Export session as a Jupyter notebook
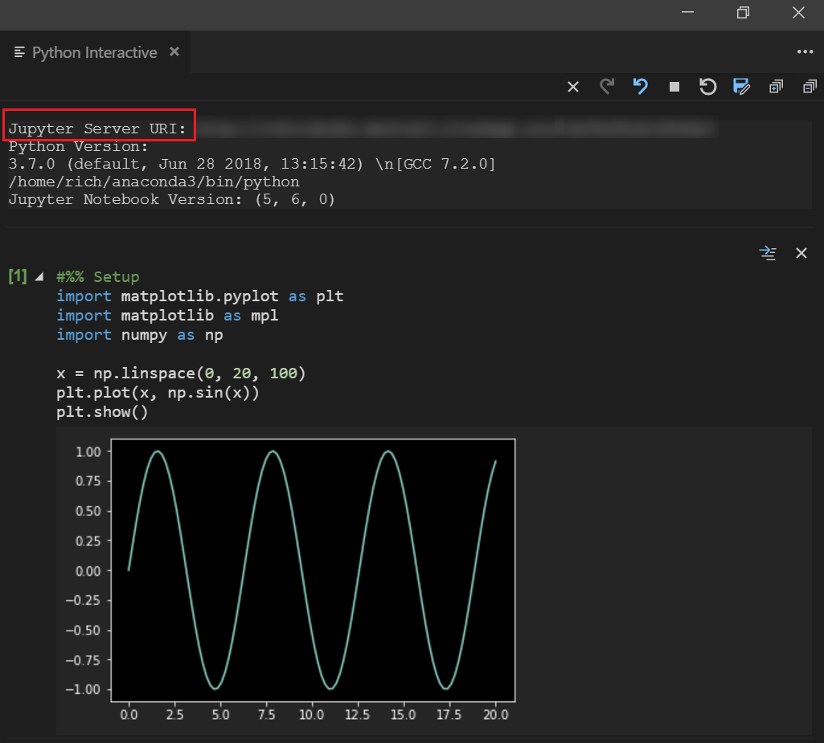Screen dimensions: 824x743 tap(741, 86)
